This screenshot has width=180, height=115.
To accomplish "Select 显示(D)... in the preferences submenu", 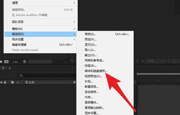I will pyautogui.click(x=105, y=45).
